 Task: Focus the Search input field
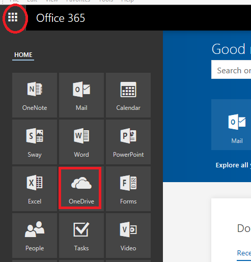click(x=231, y=70)
